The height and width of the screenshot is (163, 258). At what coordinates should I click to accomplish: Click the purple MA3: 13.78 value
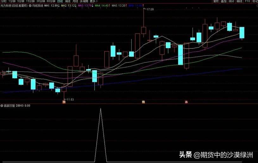(x=86, y=6)
